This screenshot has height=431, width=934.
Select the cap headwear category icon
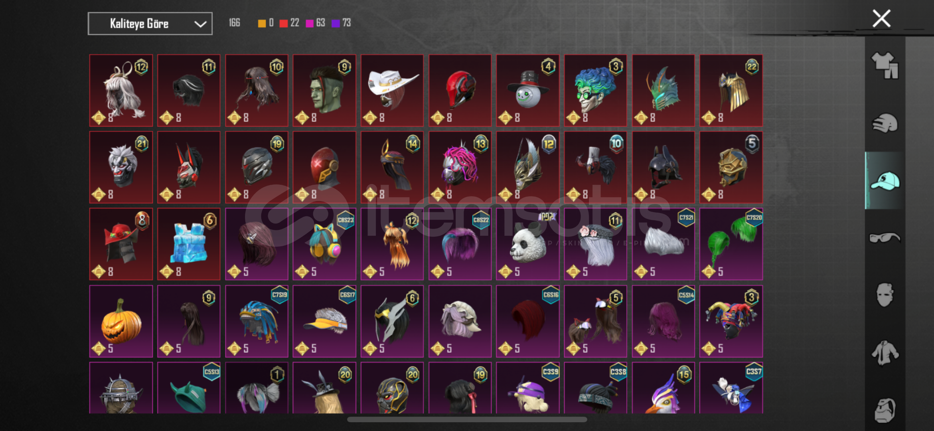point(885,181)
